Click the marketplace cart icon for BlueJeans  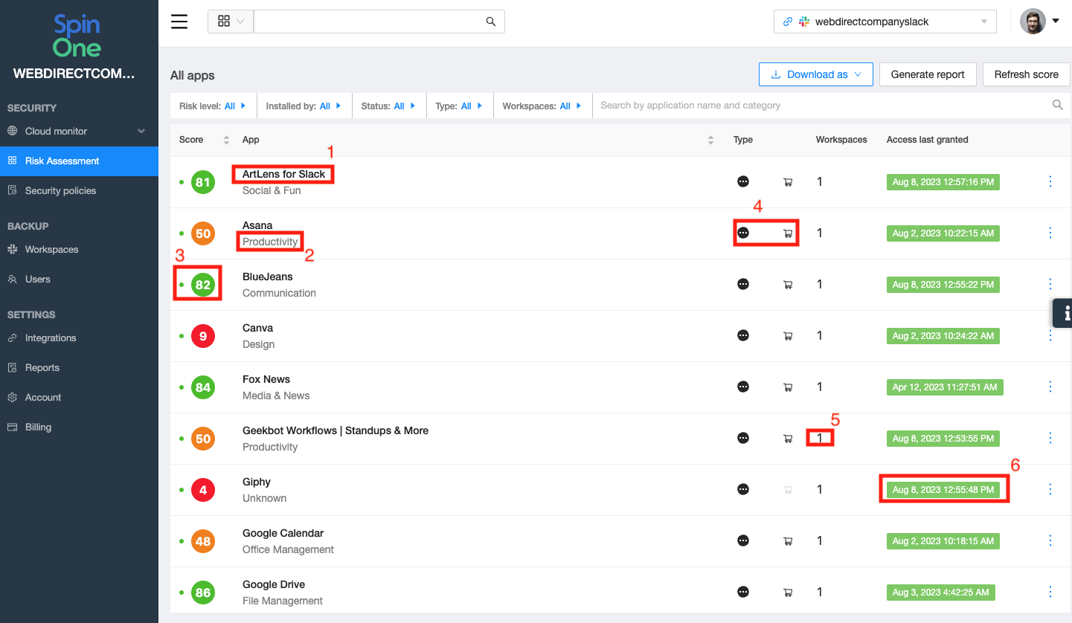[x=788, y=285]
